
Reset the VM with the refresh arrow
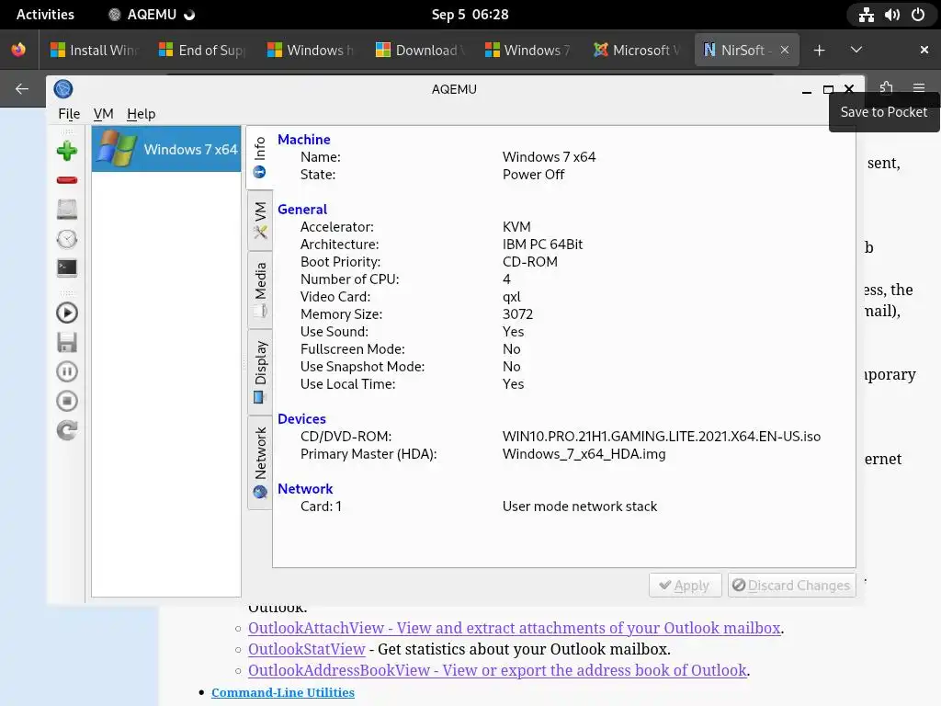66,430
